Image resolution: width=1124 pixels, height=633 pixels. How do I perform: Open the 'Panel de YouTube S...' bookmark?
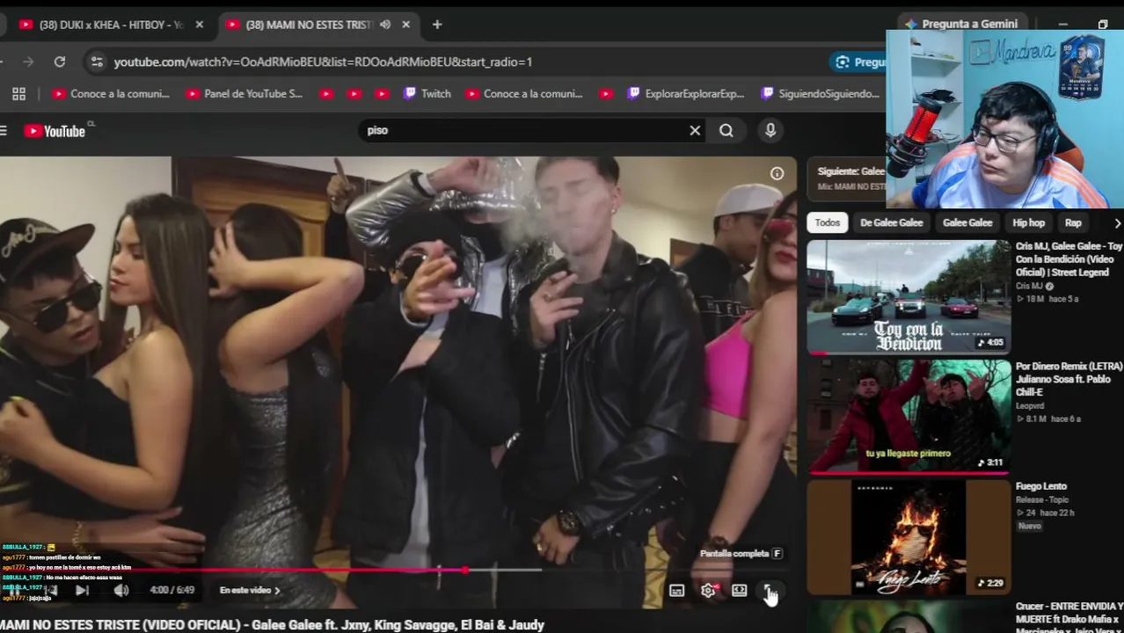pos(245,93)
